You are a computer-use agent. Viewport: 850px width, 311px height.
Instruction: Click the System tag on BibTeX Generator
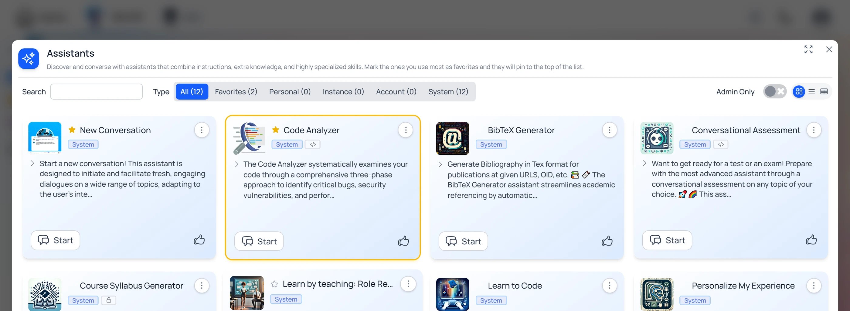[x=491, y=144]
